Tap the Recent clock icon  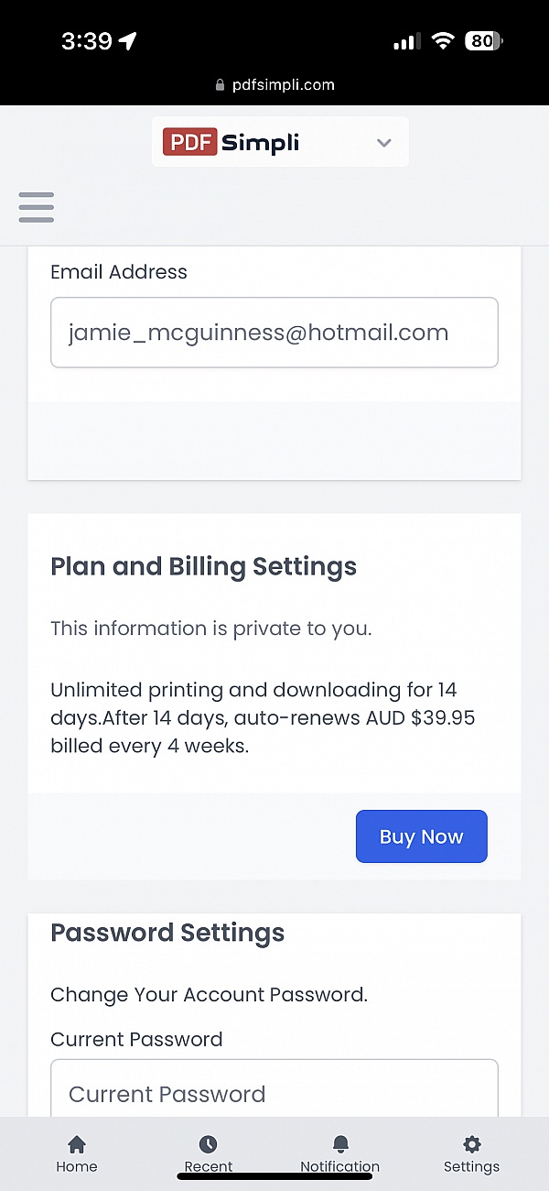(209, 1144)
